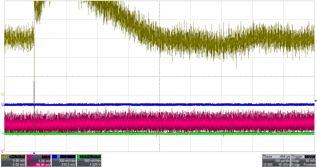
Task: Click the DC50 coupling badge in C2 descriptor
Action: (x=46, y=157)
